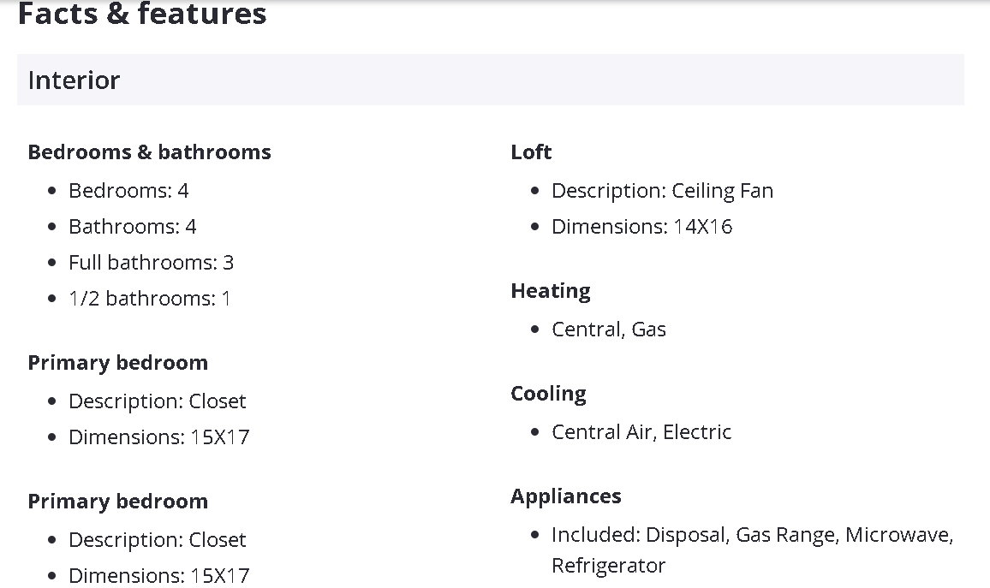Collapse the Interior section header
This screenshot has width=990, height=588.
tap(490, 80)
